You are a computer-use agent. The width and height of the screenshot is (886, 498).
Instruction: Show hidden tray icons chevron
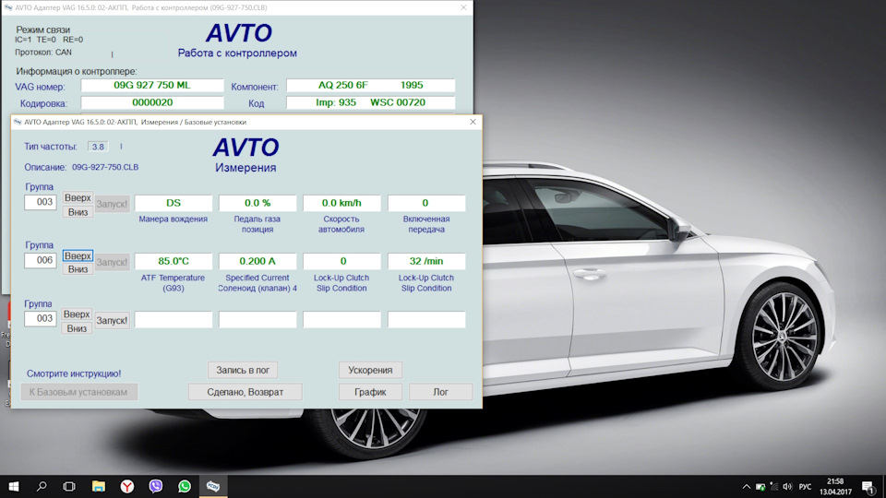point(746,487)
